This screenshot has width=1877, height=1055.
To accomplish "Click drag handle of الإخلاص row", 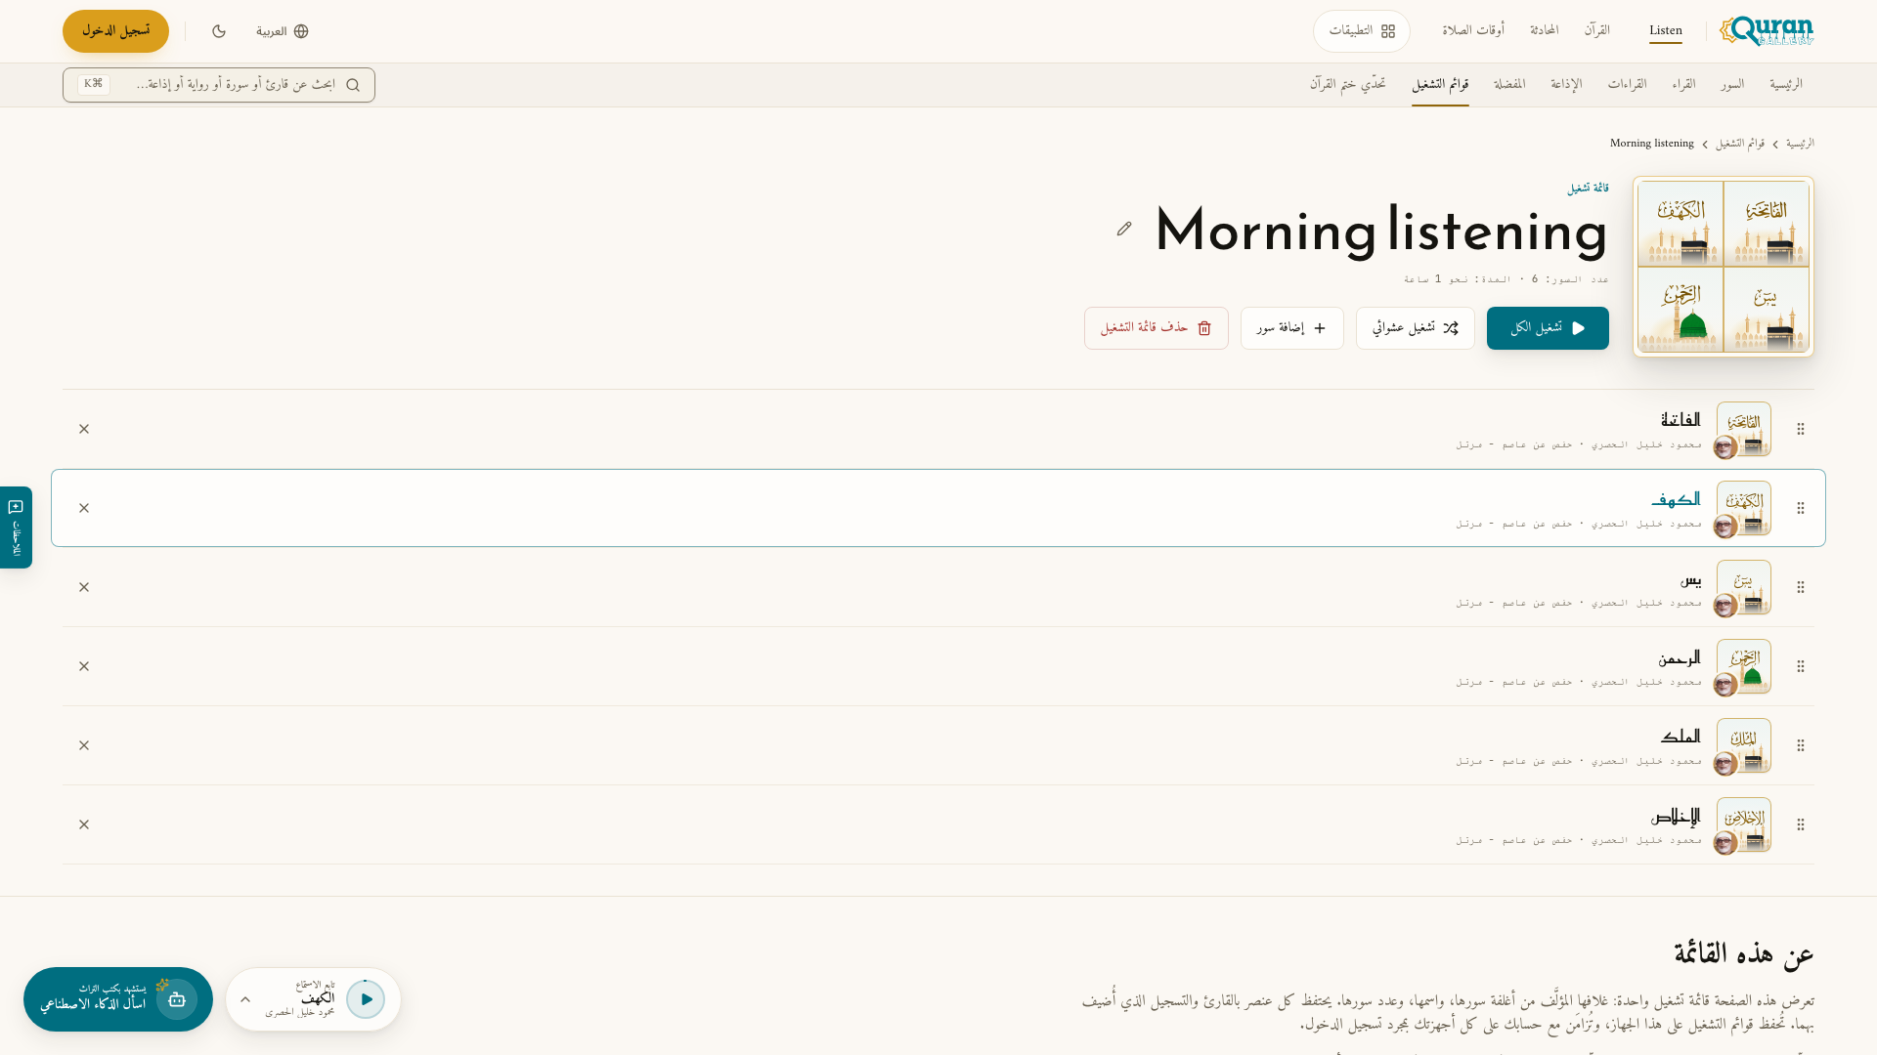I will click(x=1801, y=824).
